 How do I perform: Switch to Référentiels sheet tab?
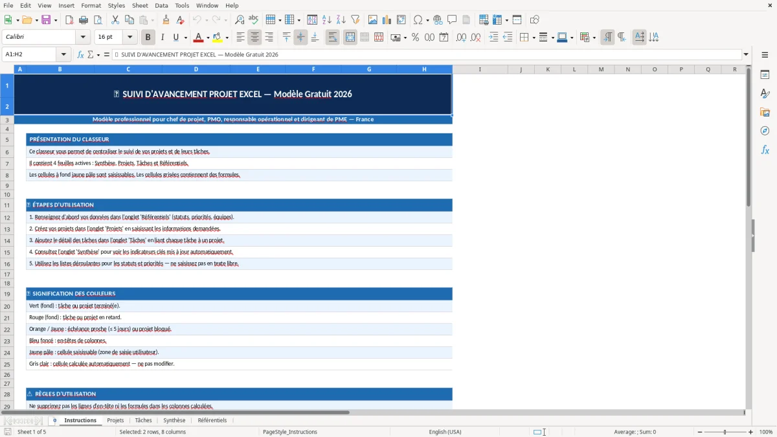coord(212,420)
